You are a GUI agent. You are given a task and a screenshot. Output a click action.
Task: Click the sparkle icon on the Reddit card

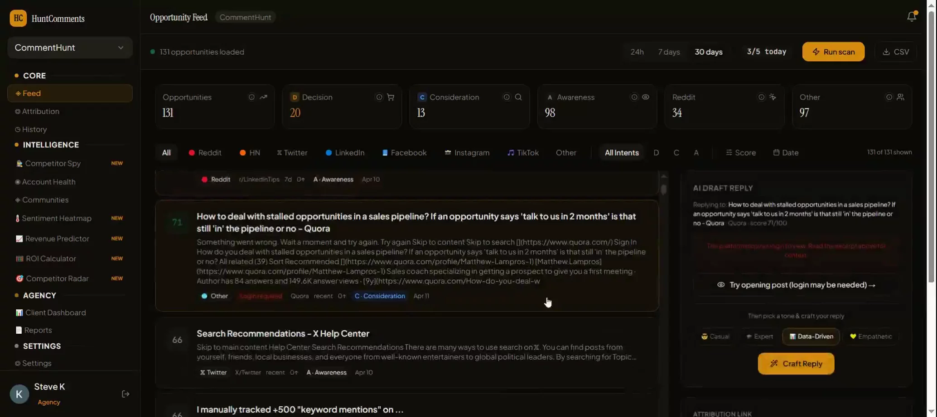point(773,97)
